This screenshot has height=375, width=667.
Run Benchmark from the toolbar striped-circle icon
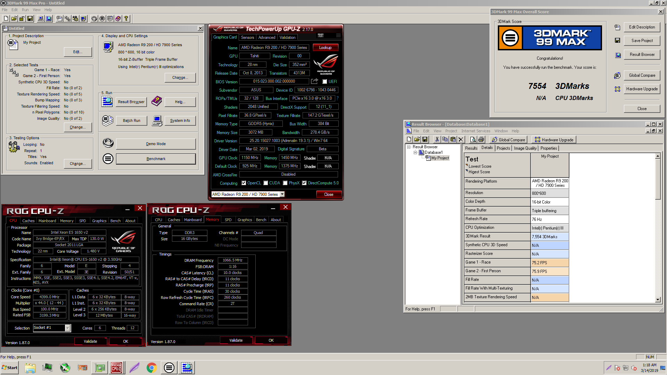point(102,19)
